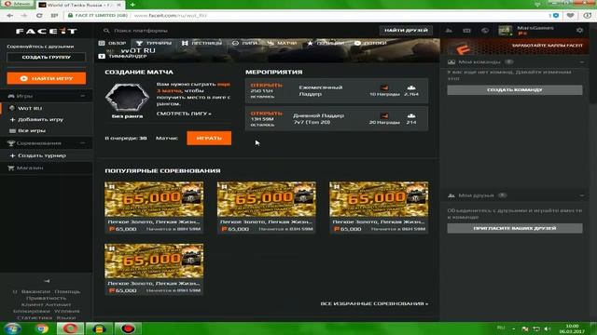Open the Ежемесячный Ладдер event
This screenshot has width=597, height=335.
(337, 91)
